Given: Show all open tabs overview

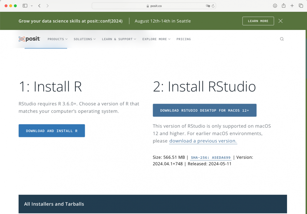Looking at the screenshot, I should [x=301, y=5].
